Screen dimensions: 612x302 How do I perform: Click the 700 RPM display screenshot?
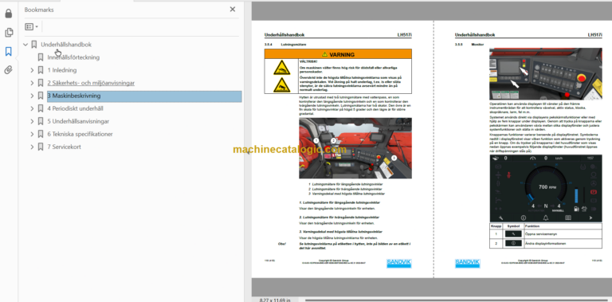[x=546, y=189]
